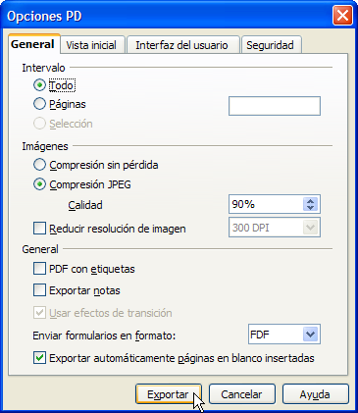Viewport: 358px width, 413px height.
Task: Click the Exportar button
Action: click(x=169, y=394)
